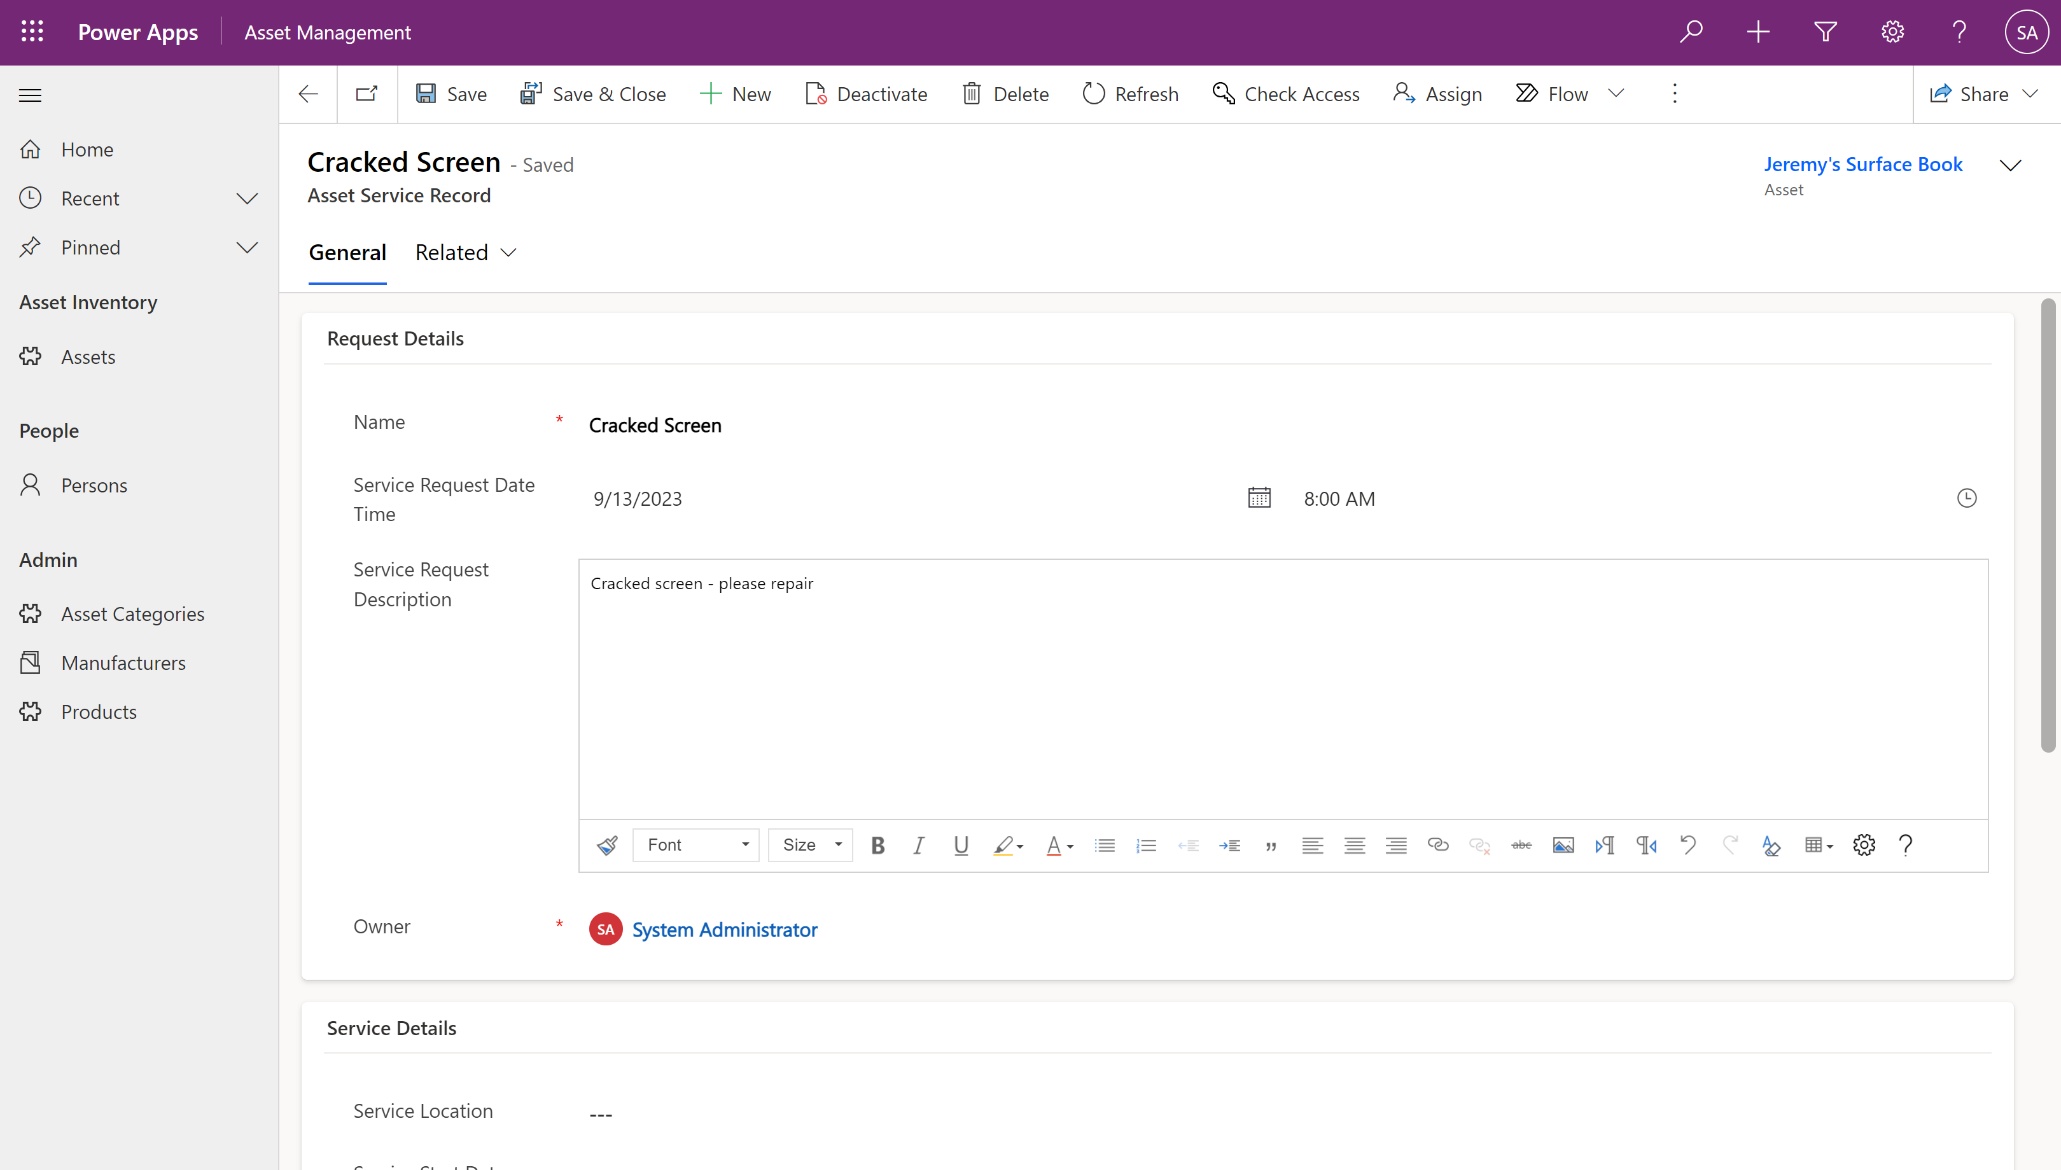Toggle strikethrough formatting

[x=1522, y=846]
